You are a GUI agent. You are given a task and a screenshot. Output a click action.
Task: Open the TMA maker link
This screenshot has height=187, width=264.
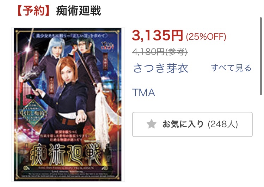tap(143, 93)
